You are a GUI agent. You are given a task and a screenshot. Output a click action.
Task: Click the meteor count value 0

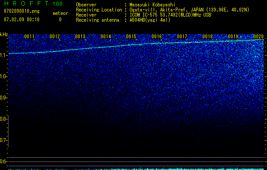tap(60, 20)
